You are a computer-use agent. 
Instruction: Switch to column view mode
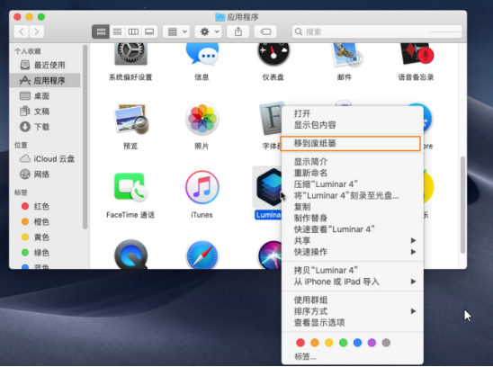pyautogui.click(x=133, y=31)
